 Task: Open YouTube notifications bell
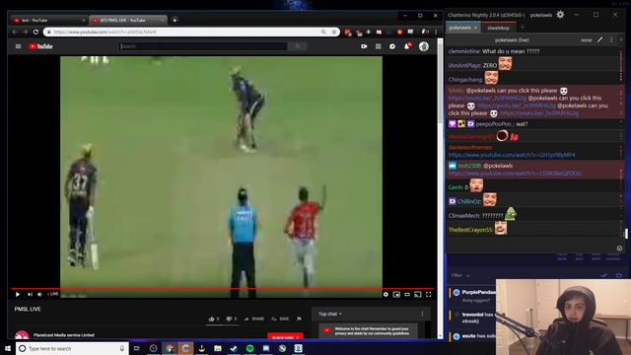[x=407, y=46]
